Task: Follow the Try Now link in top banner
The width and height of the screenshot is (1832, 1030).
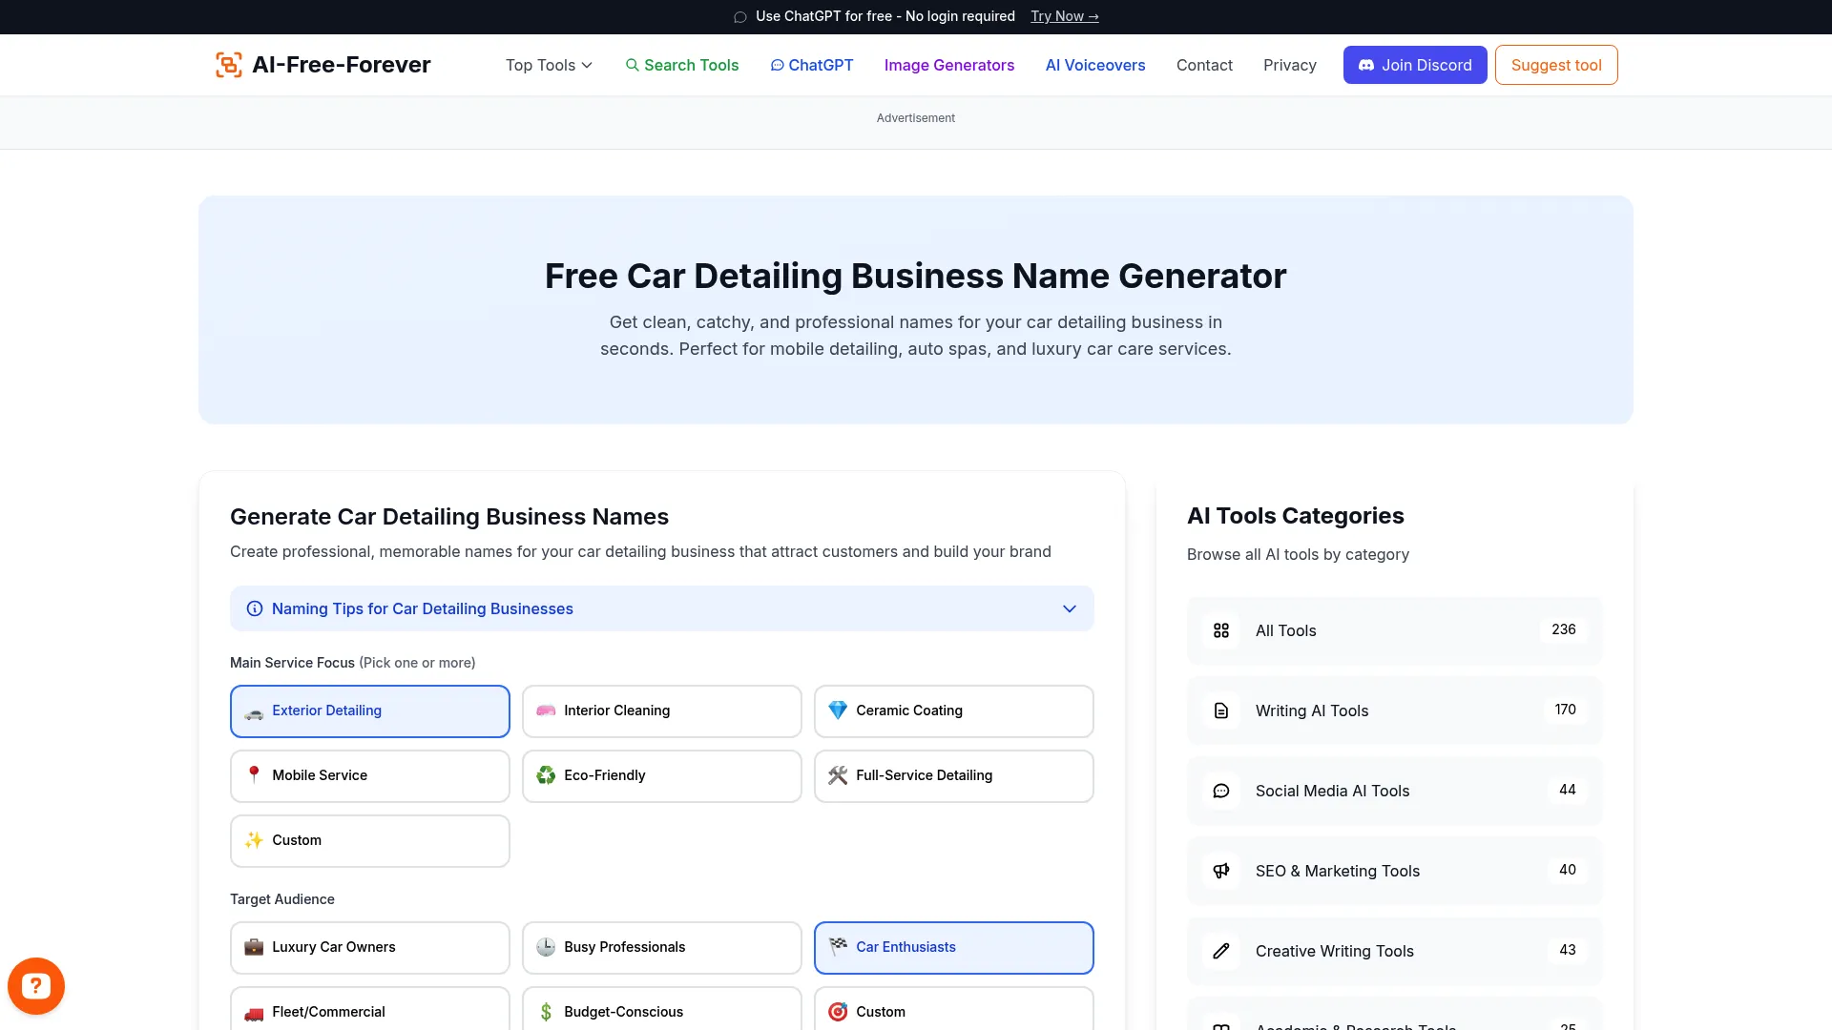Action: click(1064, 16)
